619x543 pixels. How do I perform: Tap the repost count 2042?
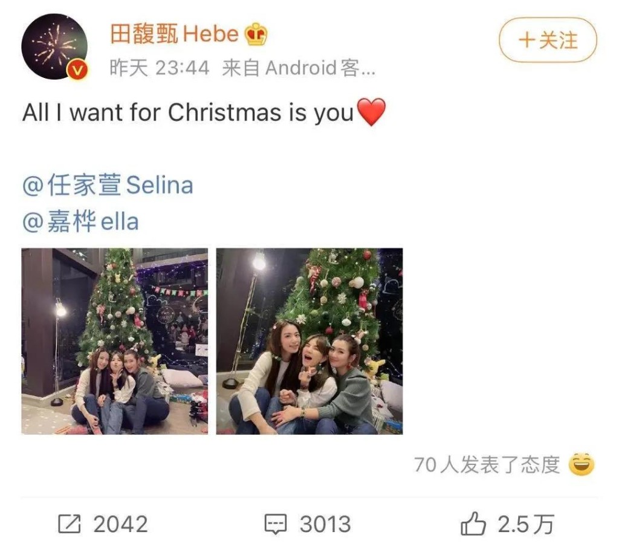[120, 524]
